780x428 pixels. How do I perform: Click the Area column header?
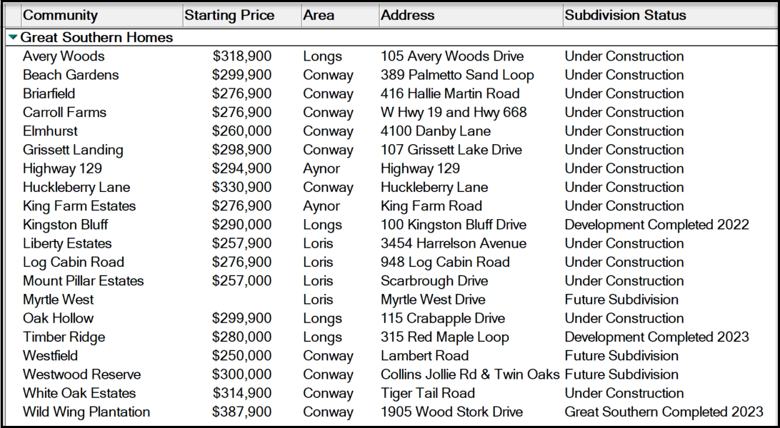tap(318, 15)
